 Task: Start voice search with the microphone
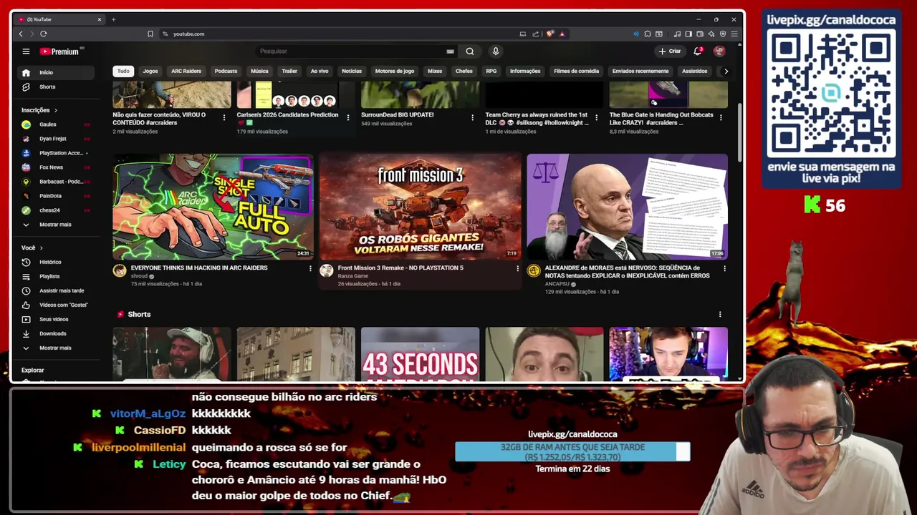[x=495, y=51]
